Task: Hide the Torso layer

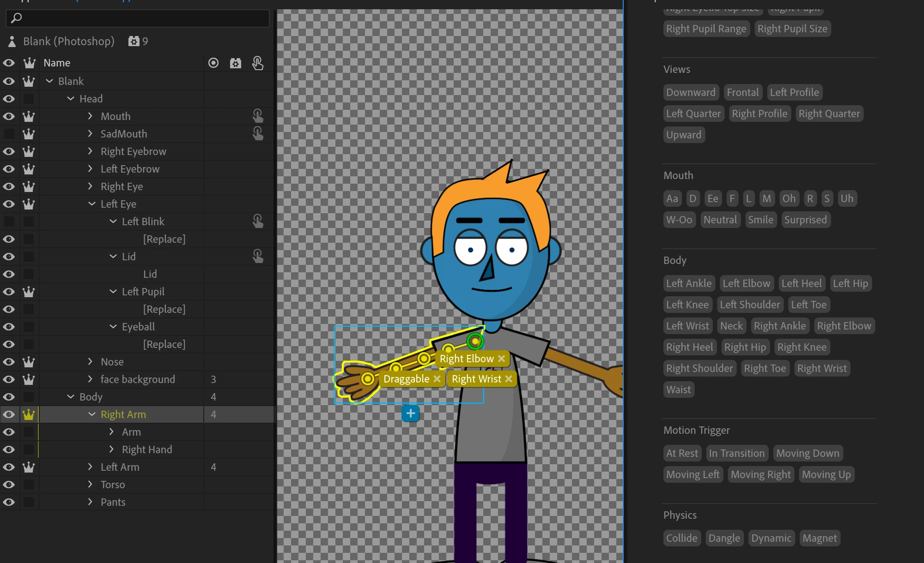Action: click(x=9, y=485)
